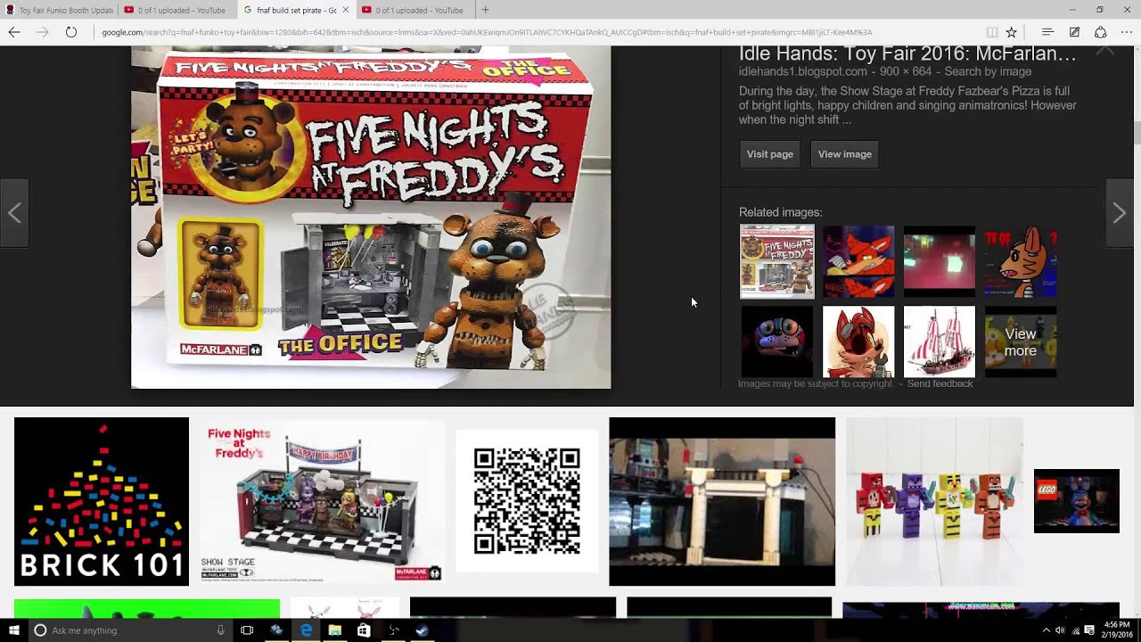Select related dark animatronic face thumbnail

[x=777, y=342]
